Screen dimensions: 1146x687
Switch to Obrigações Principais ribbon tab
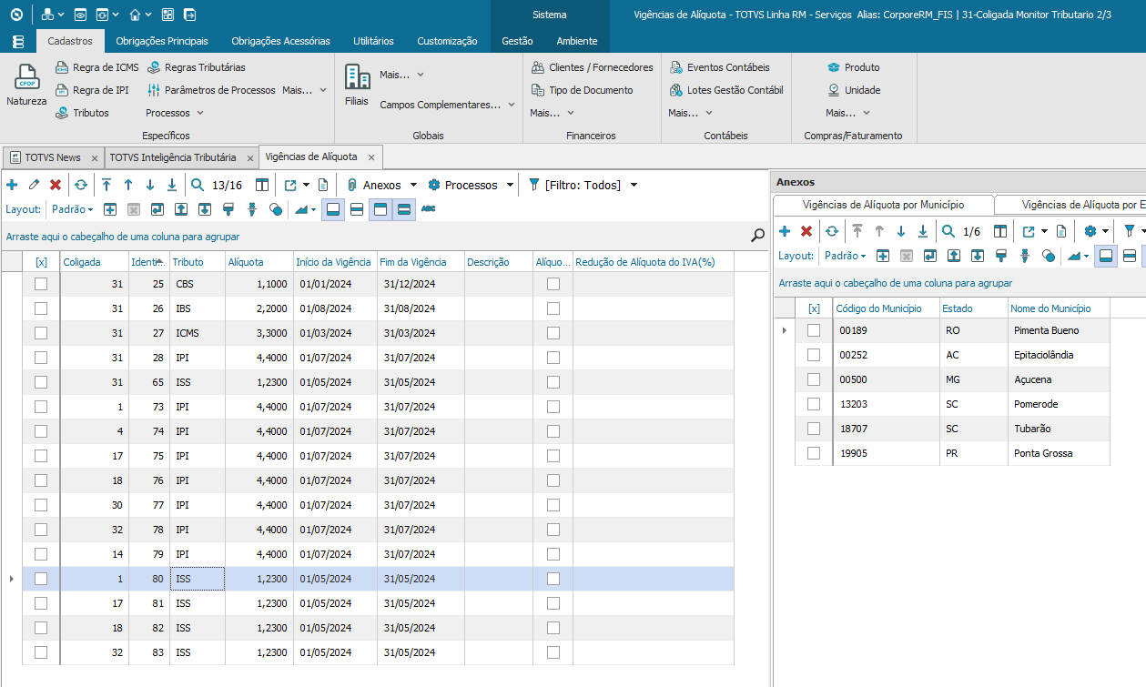162,41
